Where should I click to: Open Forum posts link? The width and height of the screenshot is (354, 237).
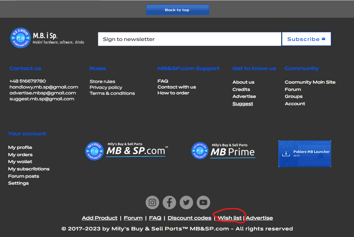[x=24, y=176]
